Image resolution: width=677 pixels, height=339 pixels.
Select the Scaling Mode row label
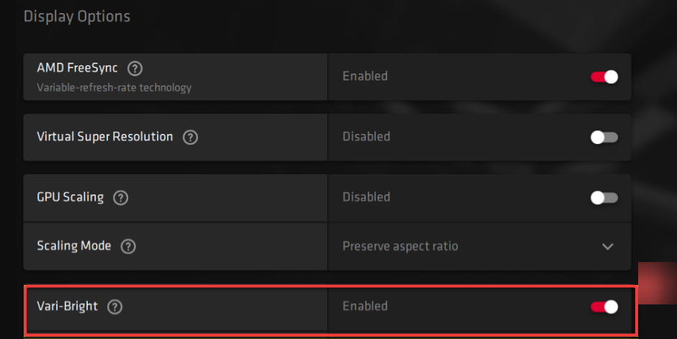coord(74,246)
